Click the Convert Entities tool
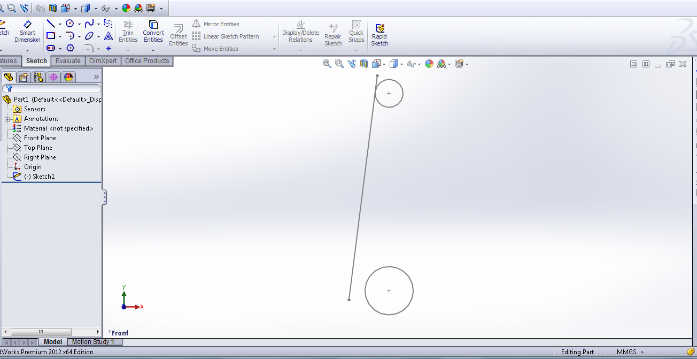 (x=153, y=32)
